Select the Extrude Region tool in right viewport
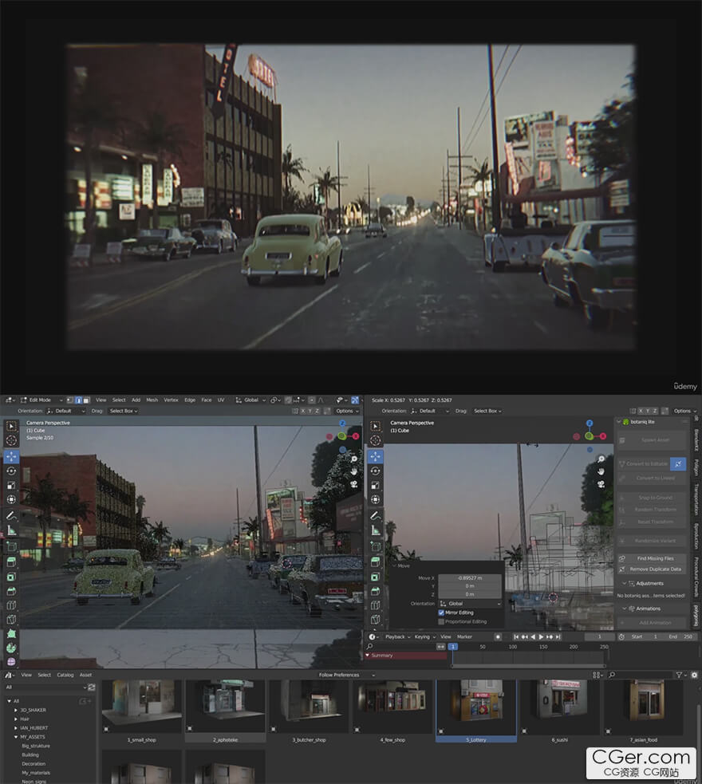Screen dimensions: 702x784 pos(376,562)
